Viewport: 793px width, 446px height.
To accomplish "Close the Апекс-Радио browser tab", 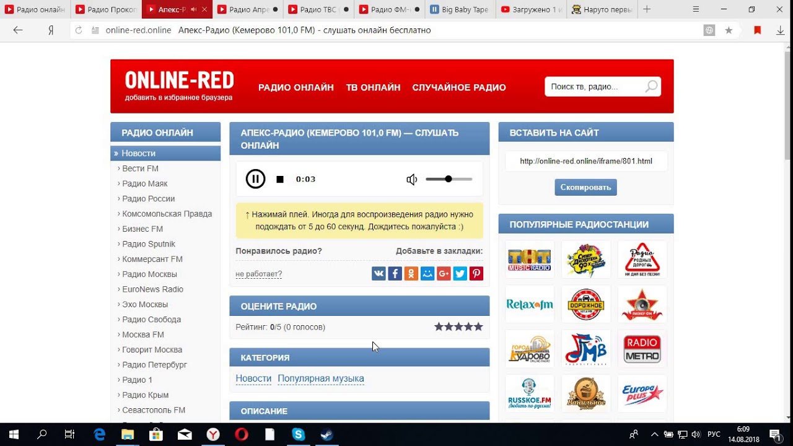I will click(x=205, y=9).
